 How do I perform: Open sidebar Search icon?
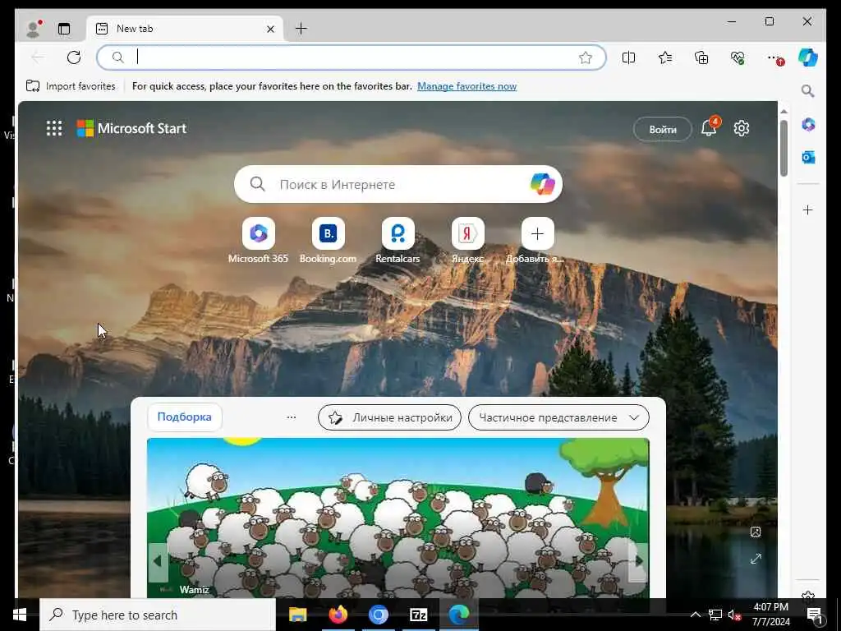808,90
